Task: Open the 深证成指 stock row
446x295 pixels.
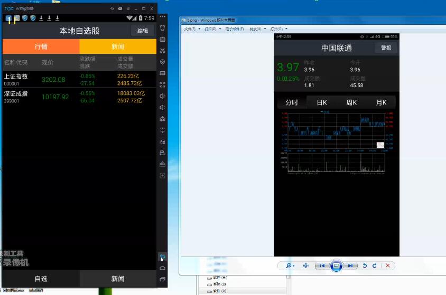Action: [79, 97]
